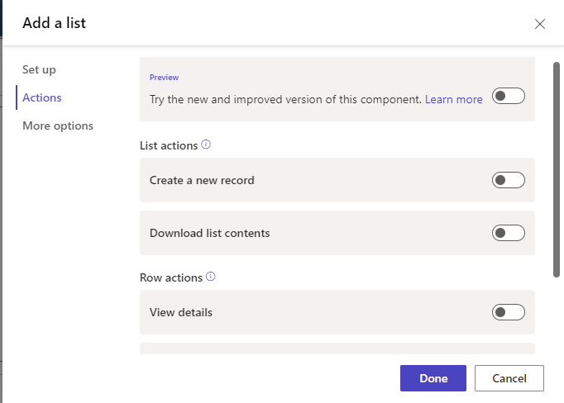
Task: Click the List actions section heading
Action: tap(169, 145)
